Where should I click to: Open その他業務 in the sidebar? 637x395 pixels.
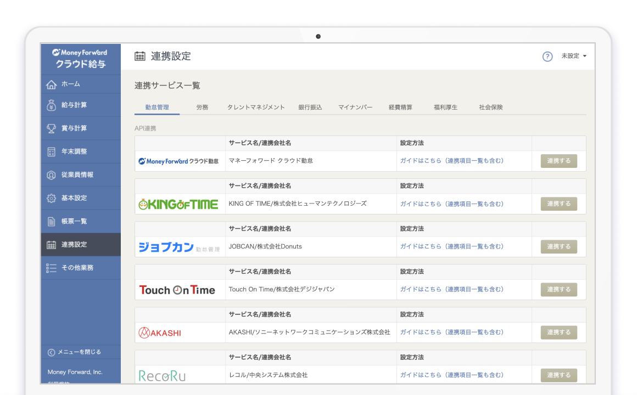pos(81,268)
